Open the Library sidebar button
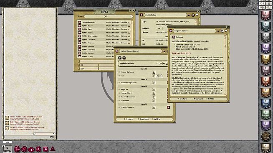The image size is (273, 153). click(265, 148)
